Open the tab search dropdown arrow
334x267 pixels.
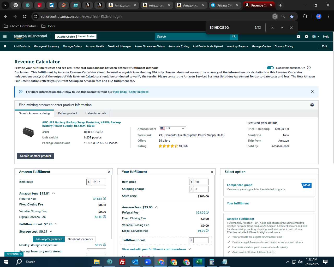tap(5, 5)
